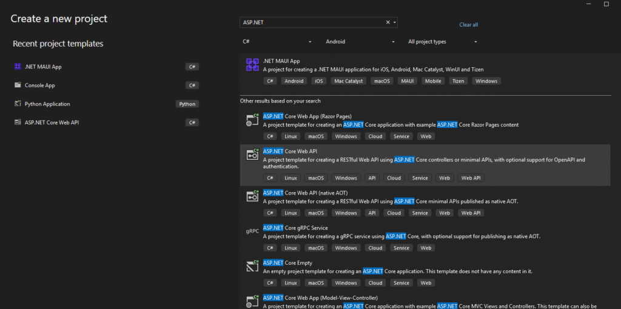Click the ASP.NET Core Web App (Razor Pages) icon
This screenshot has height=309, width=621.
pos(252,120)
